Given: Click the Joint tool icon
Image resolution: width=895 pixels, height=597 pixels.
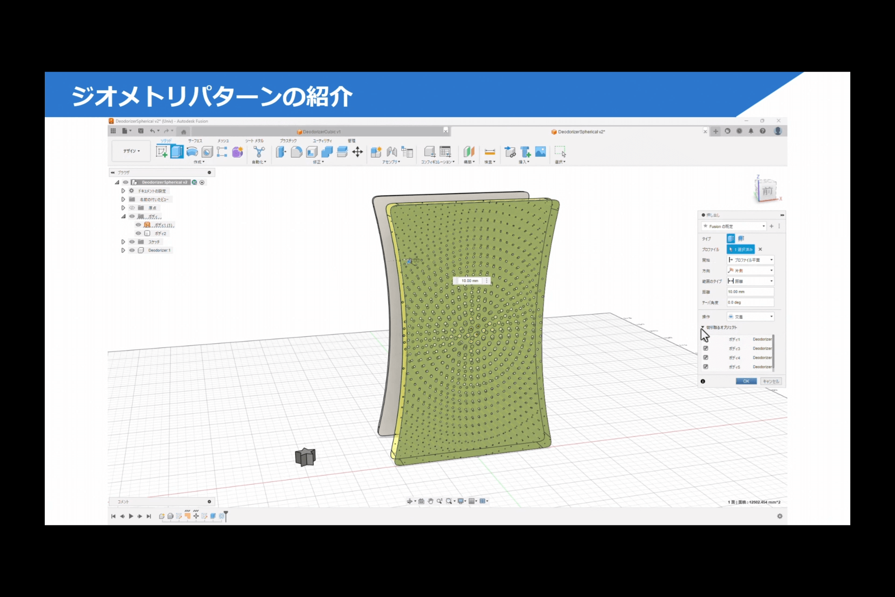Looking at the screenshot, I should click(x=392, y=152).
